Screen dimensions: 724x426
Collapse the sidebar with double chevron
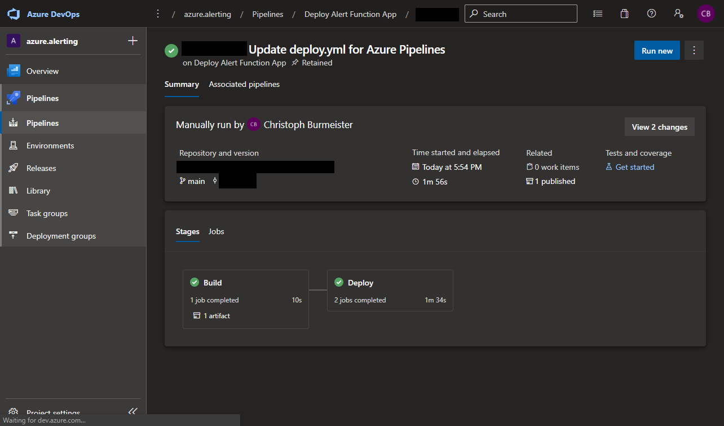pyautogui.click(x=133, y=411)
